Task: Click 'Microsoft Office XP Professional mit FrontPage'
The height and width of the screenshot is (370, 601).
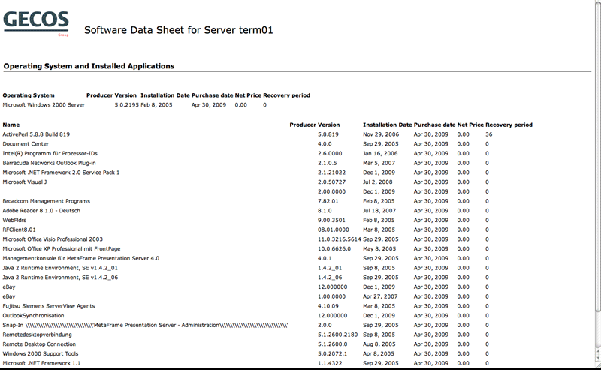Action: 62,249
